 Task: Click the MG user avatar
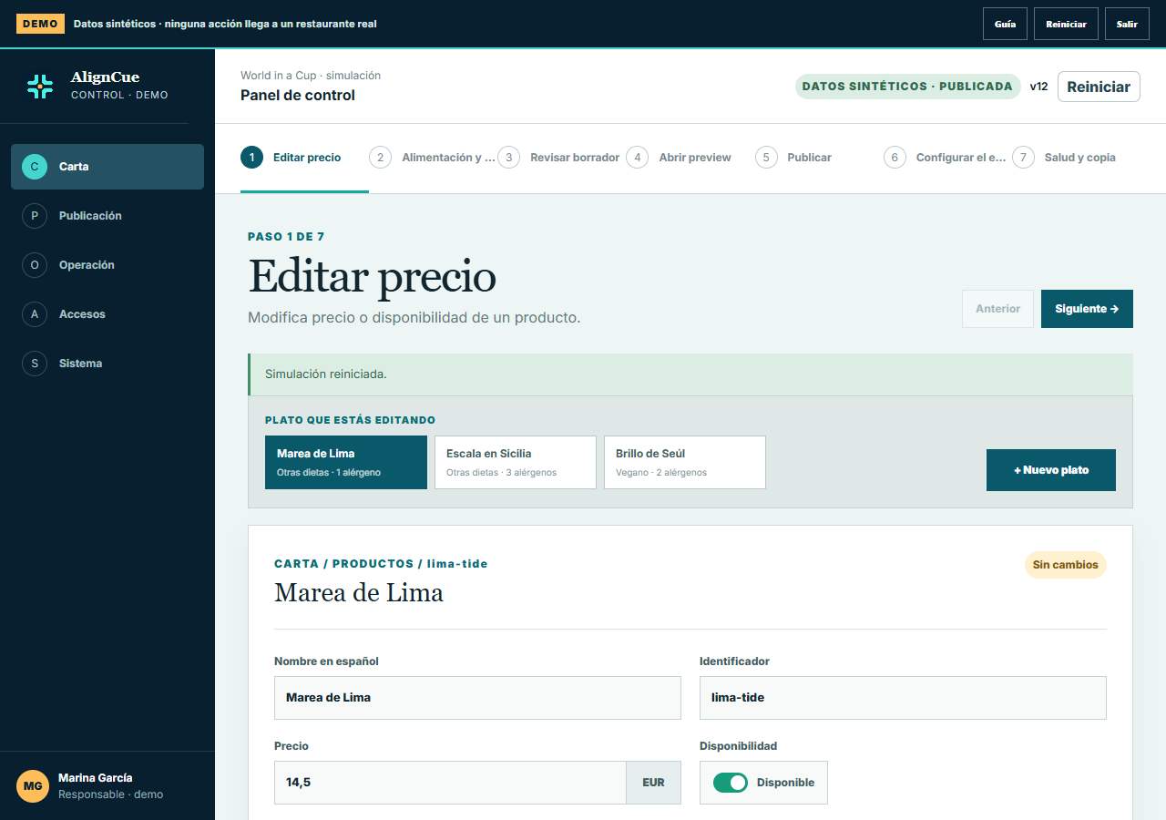pyautogui.click(x=33, y=785)
